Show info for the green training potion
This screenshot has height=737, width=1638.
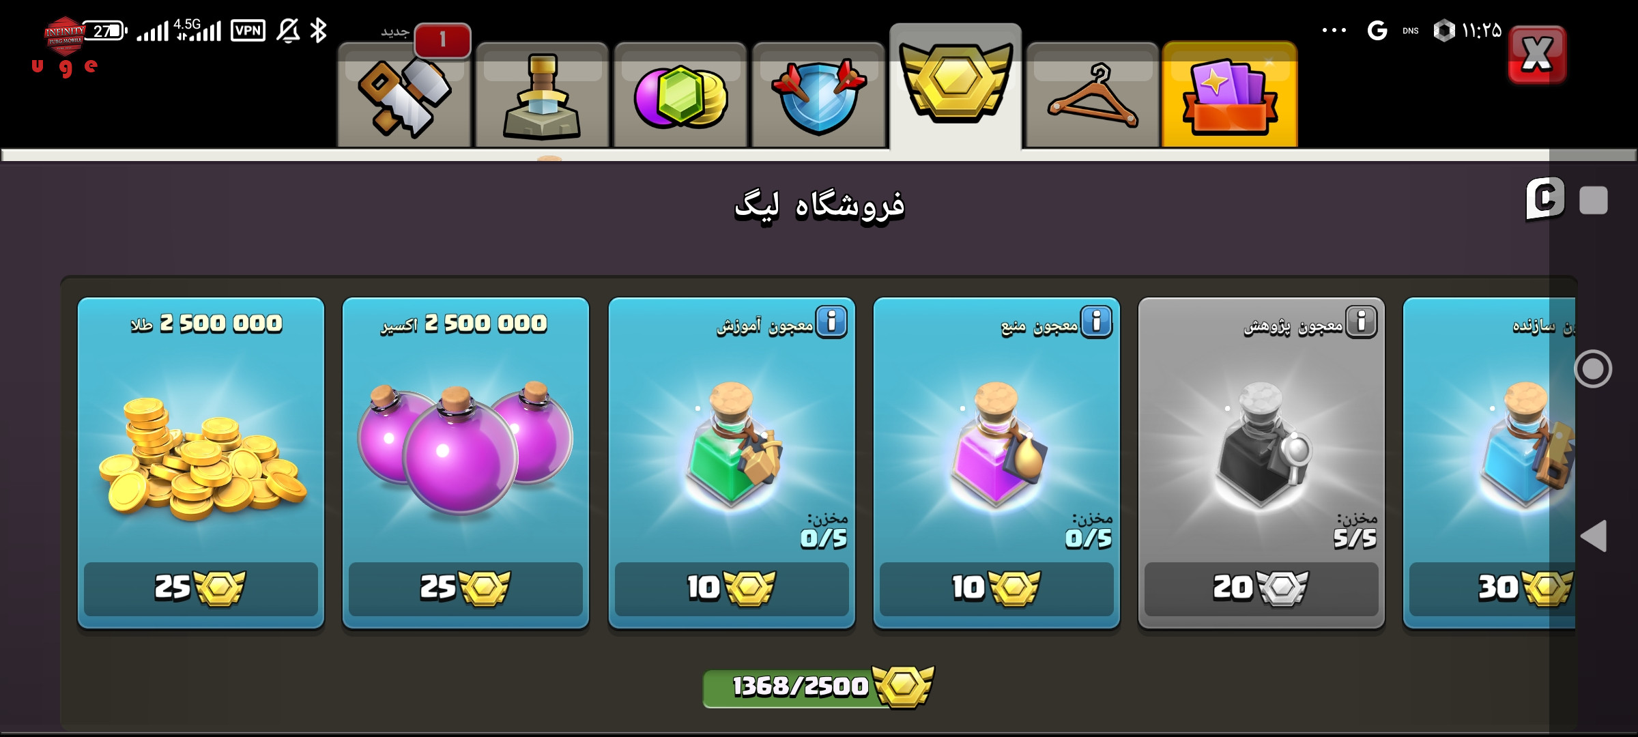[x=832, y=321]
